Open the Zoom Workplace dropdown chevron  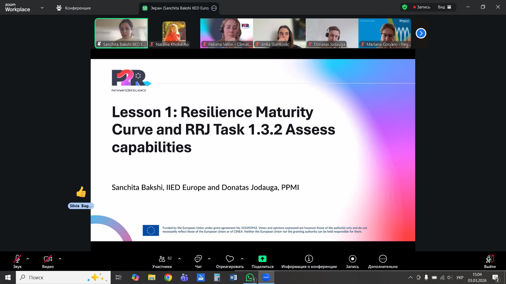pyautogui.click(x=42, y=8)
